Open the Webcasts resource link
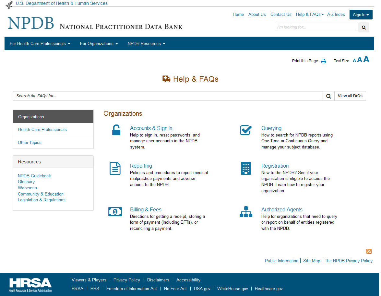Viewport: 381px width, 296px height. click(27, 188)
